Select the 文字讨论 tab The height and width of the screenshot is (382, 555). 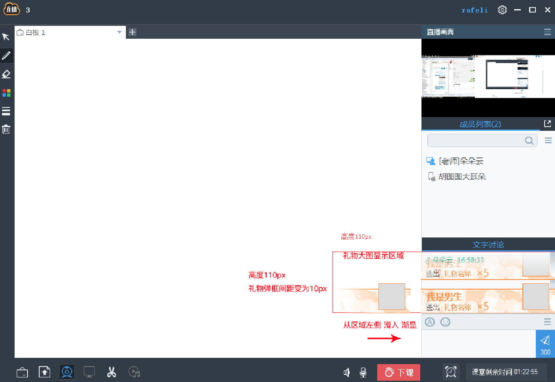488,245
